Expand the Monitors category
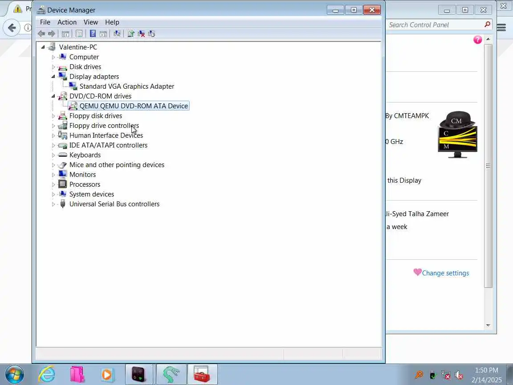 53,175
